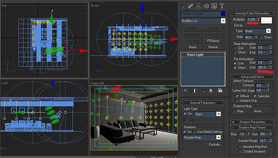Open Configure Modifier Sets icon
Screen dimensions: 278x158
pyautogui.click(x=220, y=90)
